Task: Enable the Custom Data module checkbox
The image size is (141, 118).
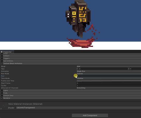Action: click(2, 96)
